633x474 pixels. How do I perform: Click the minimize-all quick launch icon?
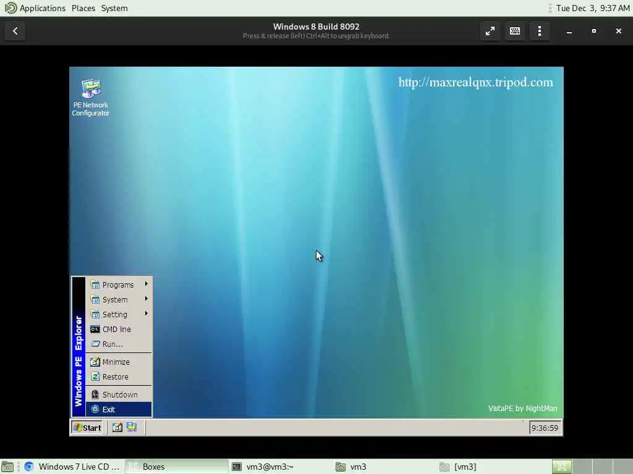117,428
